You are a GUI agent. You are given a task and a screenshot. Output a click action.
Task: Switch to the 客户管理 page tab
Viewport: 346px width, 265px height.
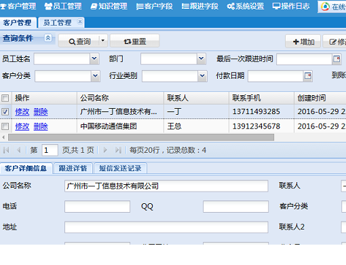18,23
